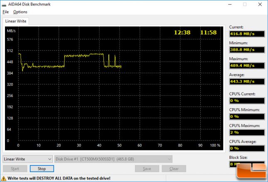
Task: Click the CPU% Minimum value field
Action: coord(247,116)
